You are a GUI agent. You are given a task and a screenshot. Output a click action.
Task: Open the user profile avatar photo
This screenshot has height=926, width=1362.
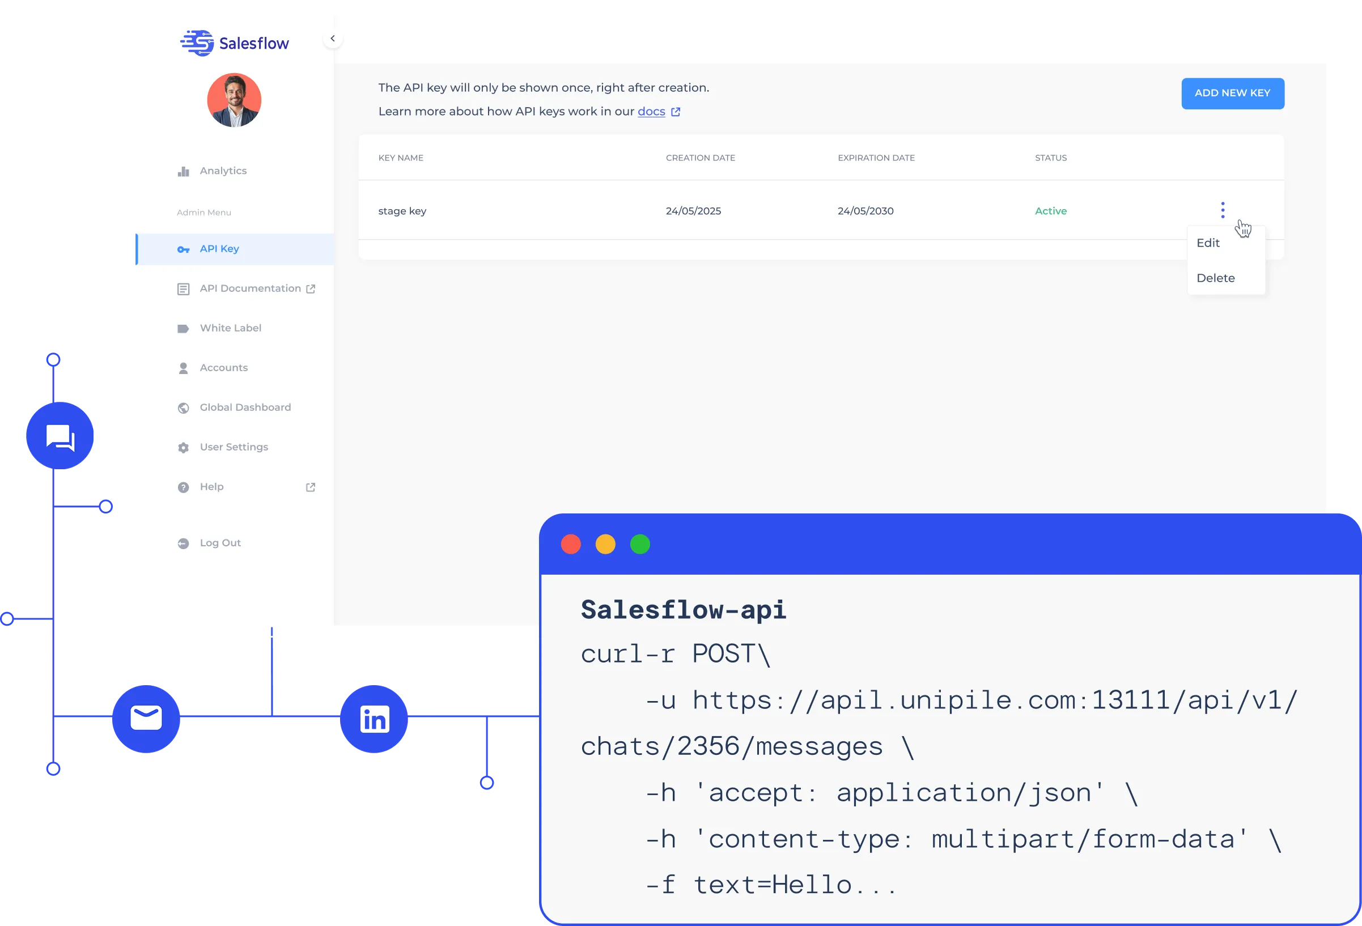tap(234, 100)
